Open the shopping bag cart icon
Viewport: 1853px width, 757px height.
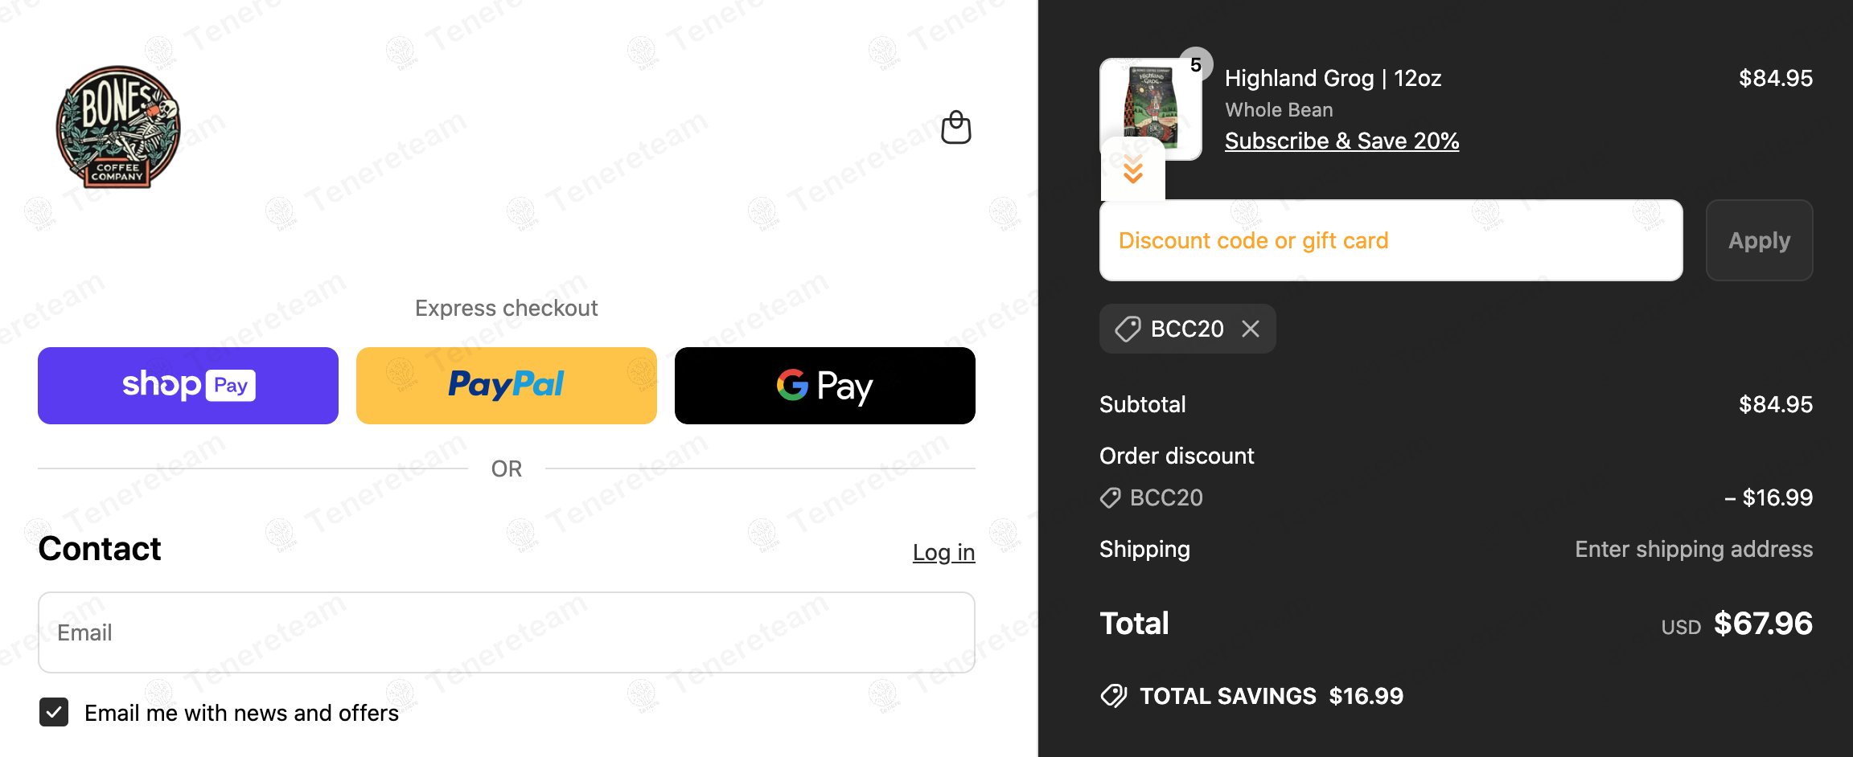click(956, 128)
